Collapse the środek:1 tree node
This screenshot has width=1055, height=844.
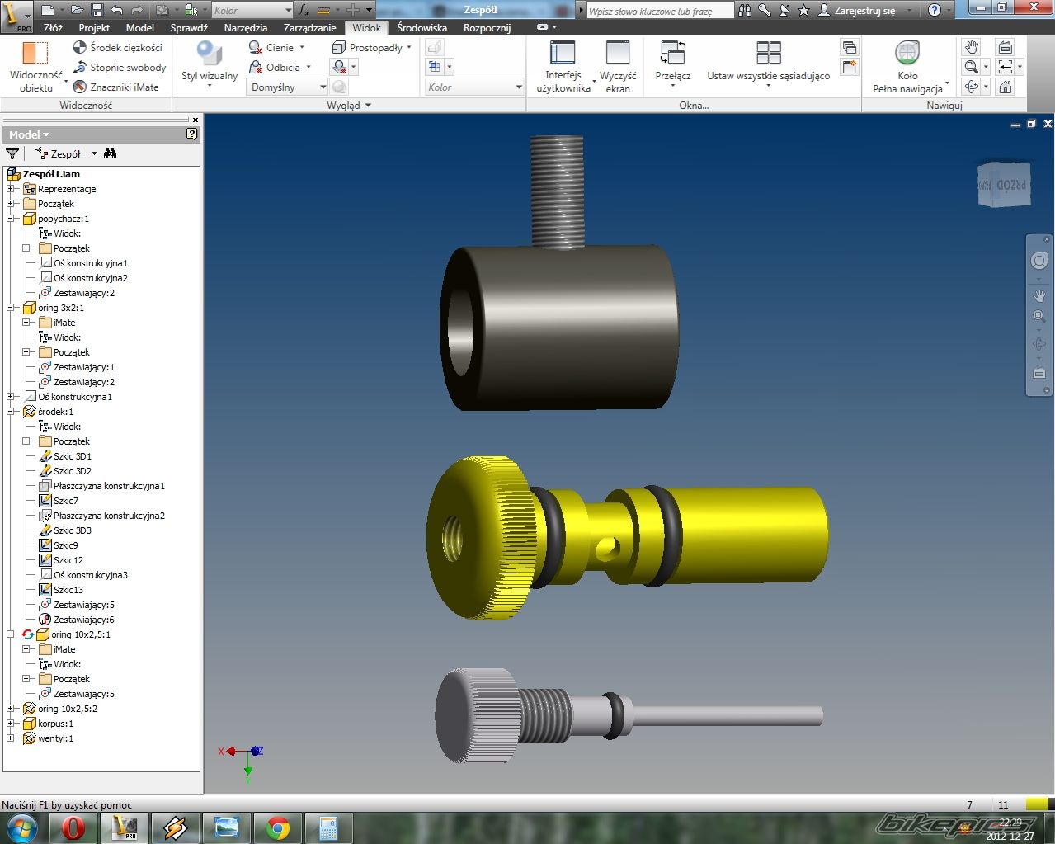coord(11,412)
